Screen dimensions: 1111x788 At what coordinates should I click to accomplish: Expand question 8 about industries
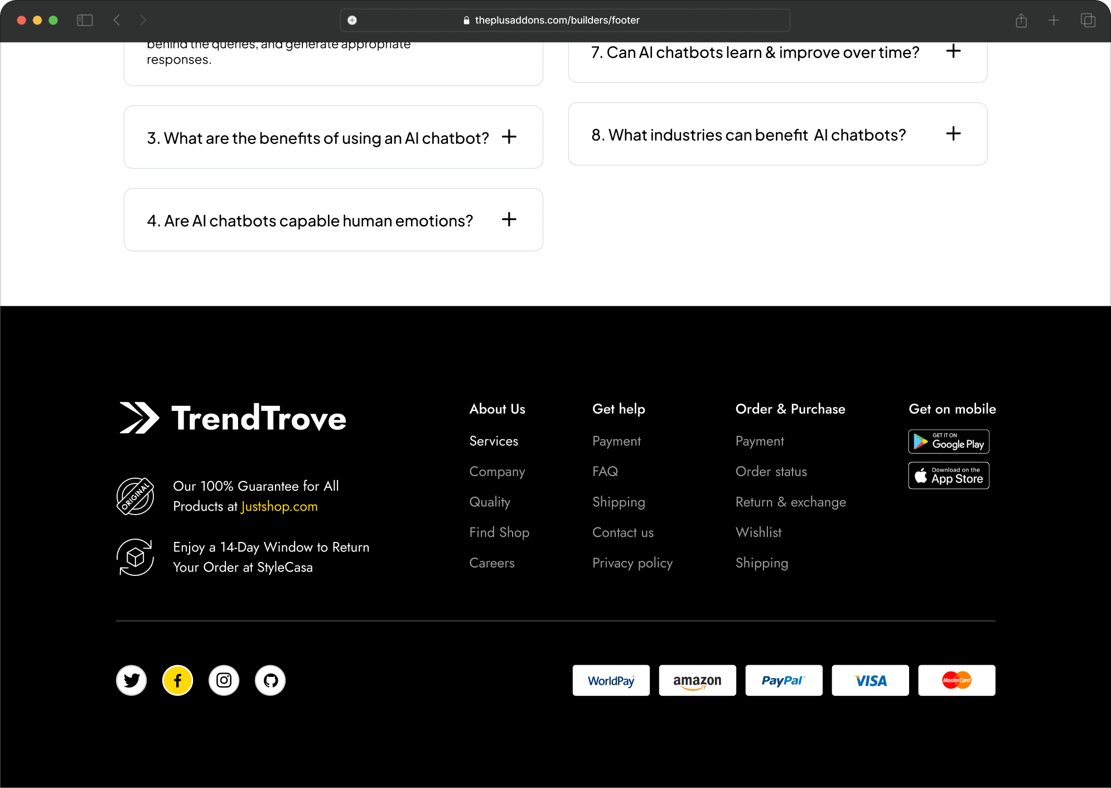[953, 134]
